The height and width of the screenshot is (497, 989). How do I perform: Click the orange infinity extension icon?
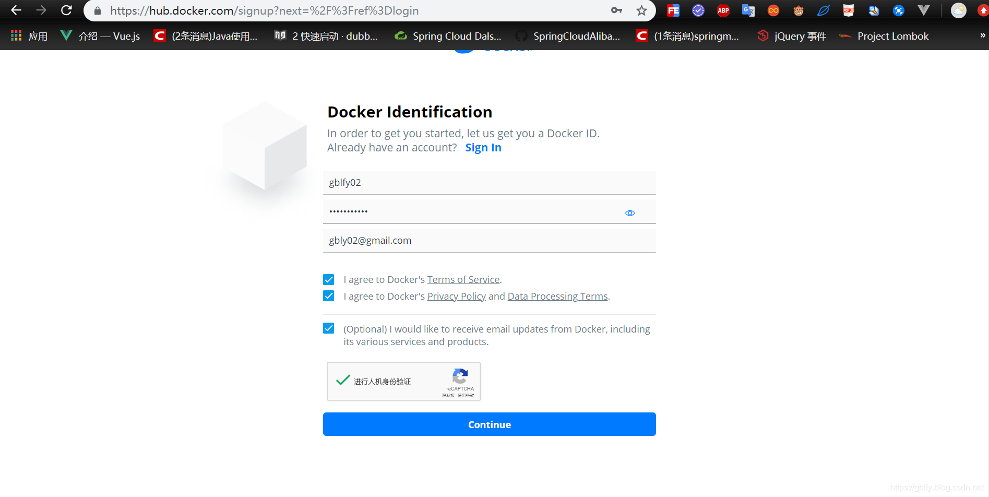pyautogui.click(x=773, y=10)
